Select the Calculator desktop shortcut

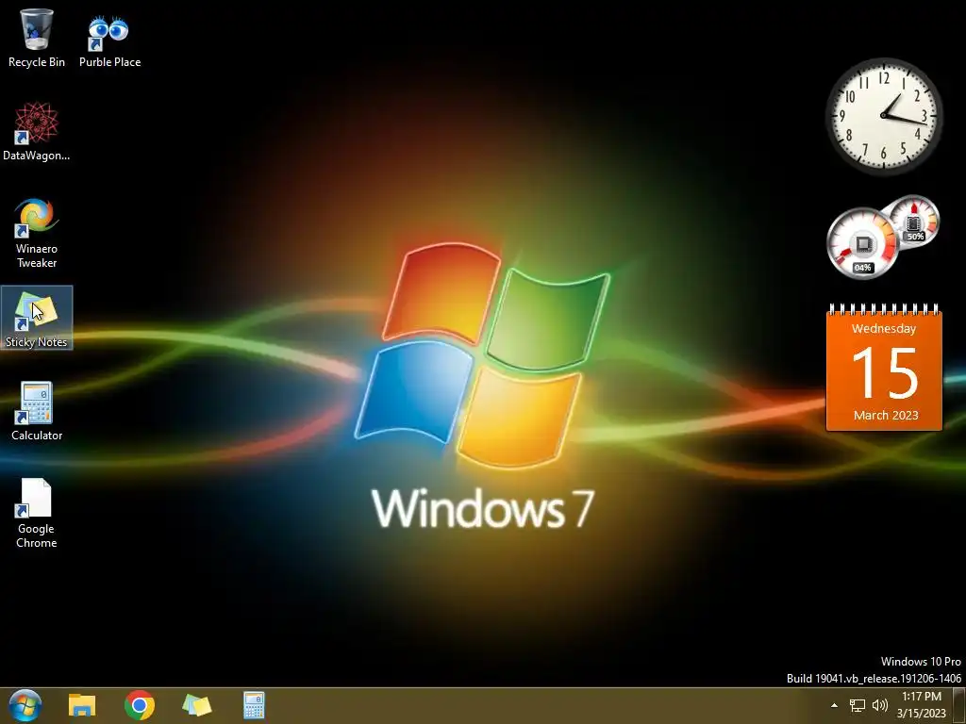tap(37, 411)
